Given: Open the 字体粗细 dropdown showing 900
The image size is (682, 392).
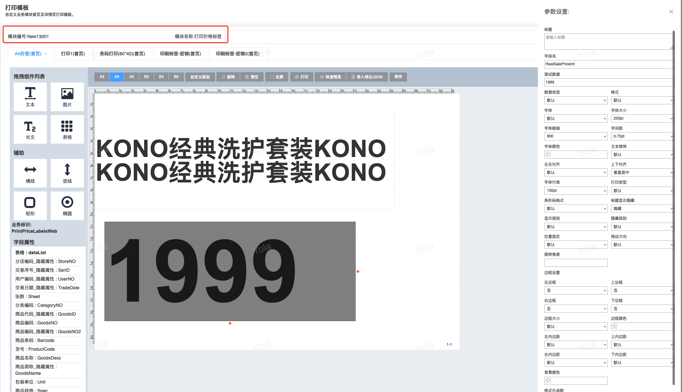Looking at the screenshot, I should click(x=576, y=136).
